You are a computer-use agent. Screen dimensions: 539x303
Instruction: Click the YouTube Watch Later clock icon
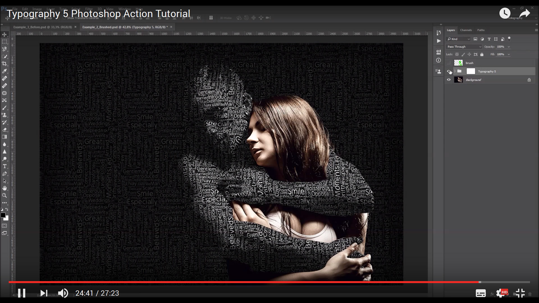pyautogui.click(x=504, y=13)
